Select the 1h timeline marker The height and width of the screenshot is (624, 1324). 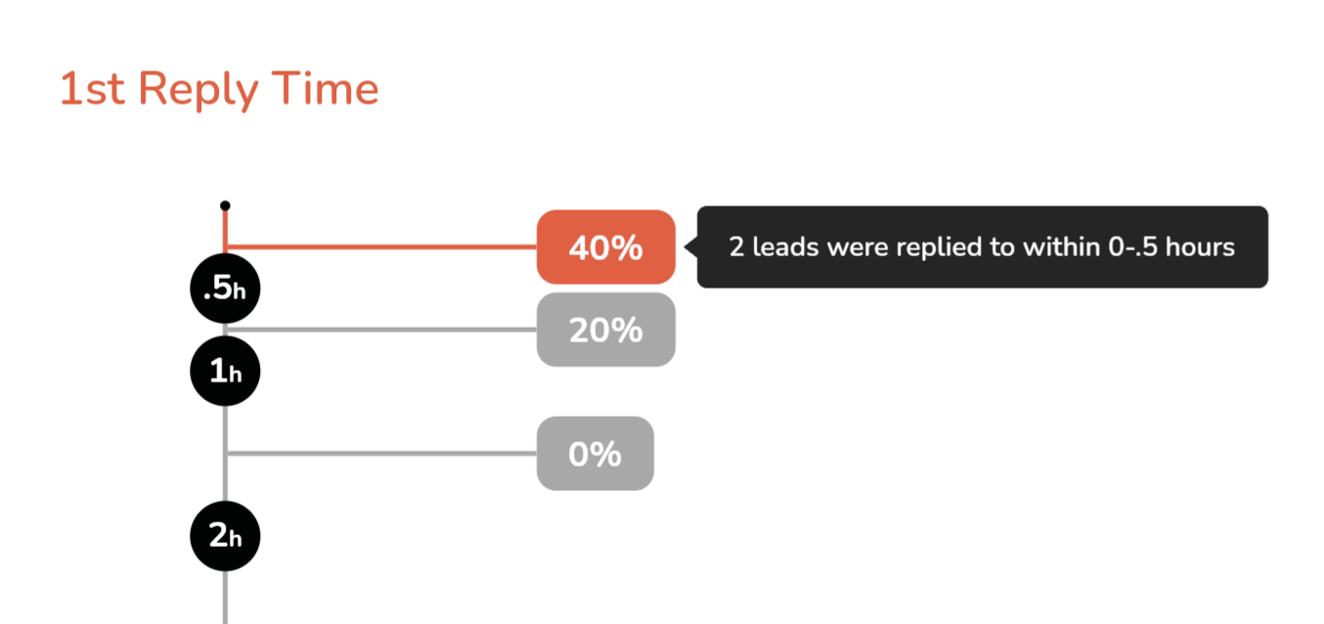click(x=225, y=371)
